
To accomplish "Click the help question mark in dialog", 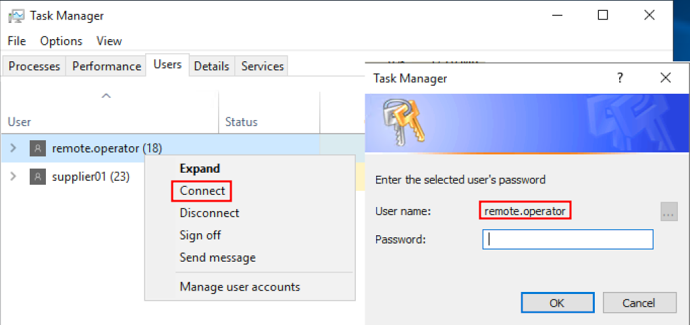I will pyautogui.click(x=620, y=78).
